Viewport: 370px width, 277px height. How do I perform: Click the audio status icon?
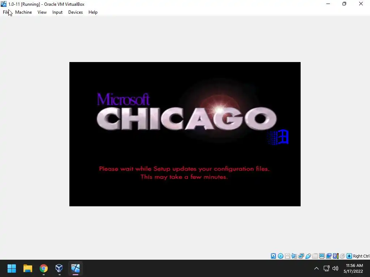(294, 256)
